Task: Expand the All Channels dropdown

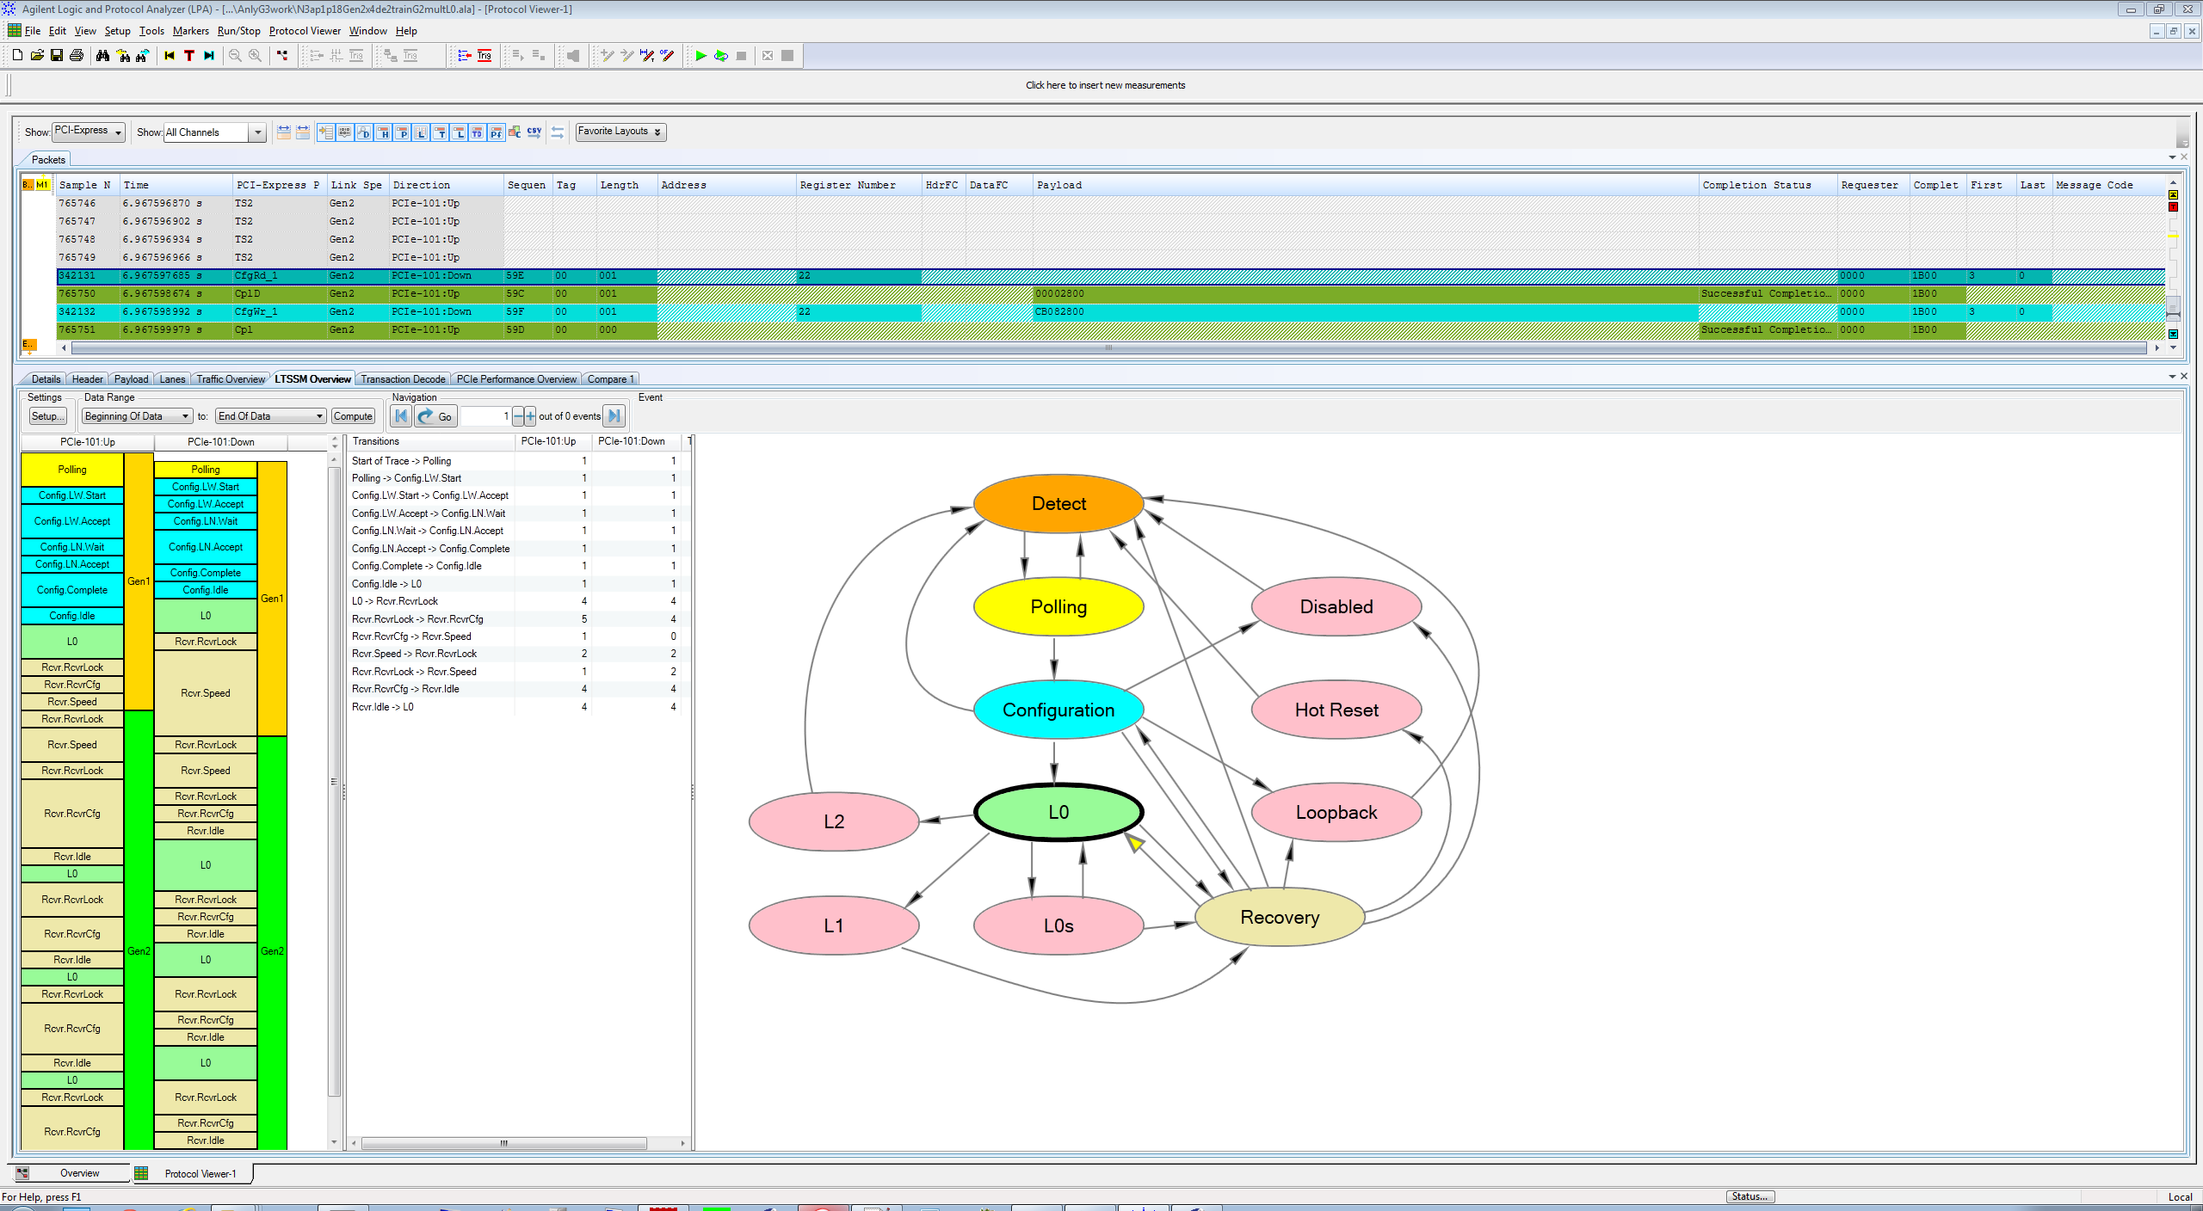Action: point(256,132)
